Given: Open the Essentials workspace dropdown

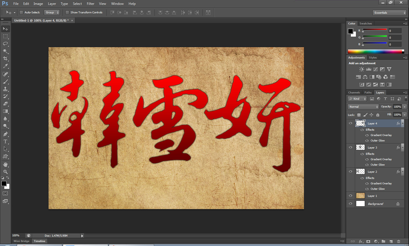Looking at the screenshot, I should click(389, 13).
